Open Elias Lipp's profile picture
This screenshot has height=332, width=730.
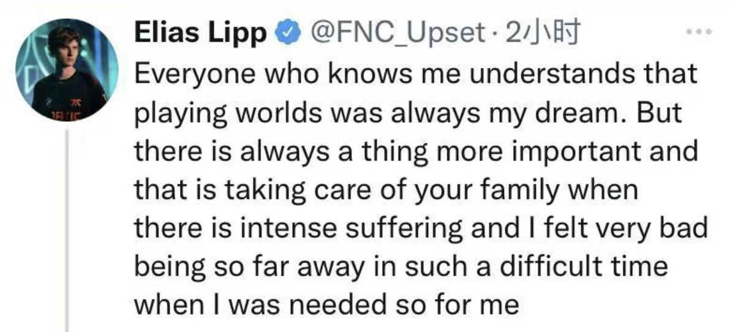click(67, 70)
